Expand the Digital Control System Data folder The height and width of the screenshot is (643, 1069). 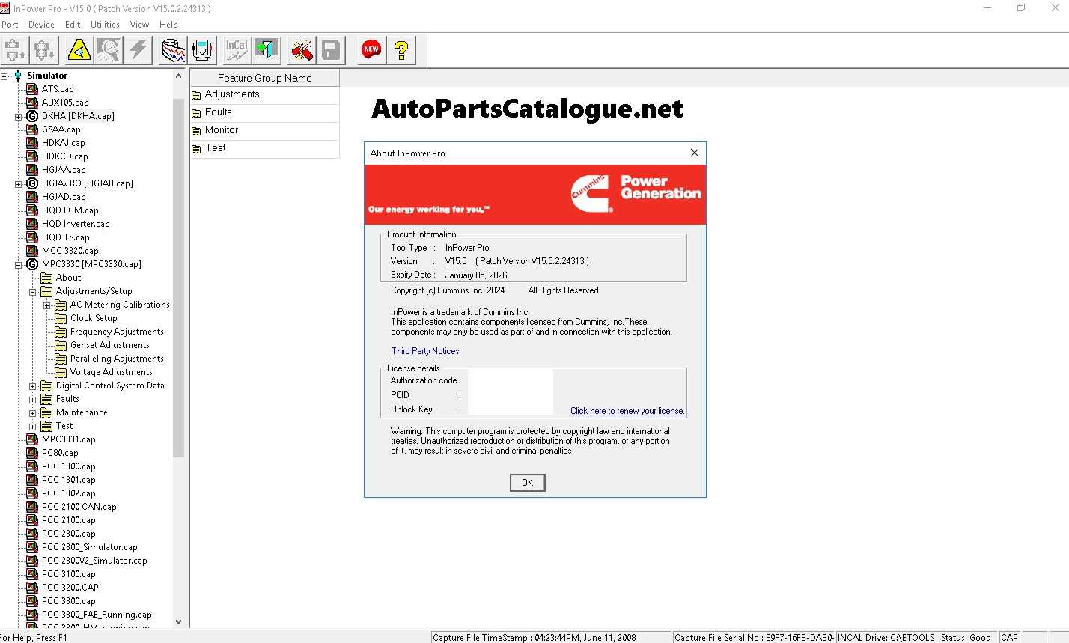pos(33,386)
